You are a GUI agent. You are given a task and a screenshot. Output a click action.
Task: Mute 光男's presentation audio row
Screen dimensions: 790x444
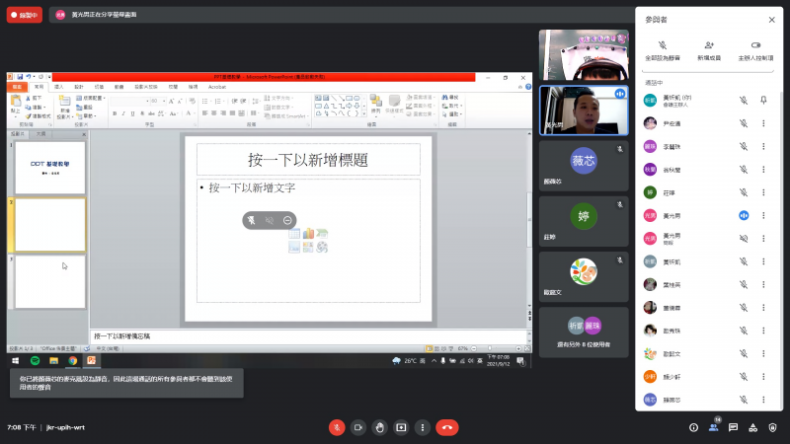(744, 239)
